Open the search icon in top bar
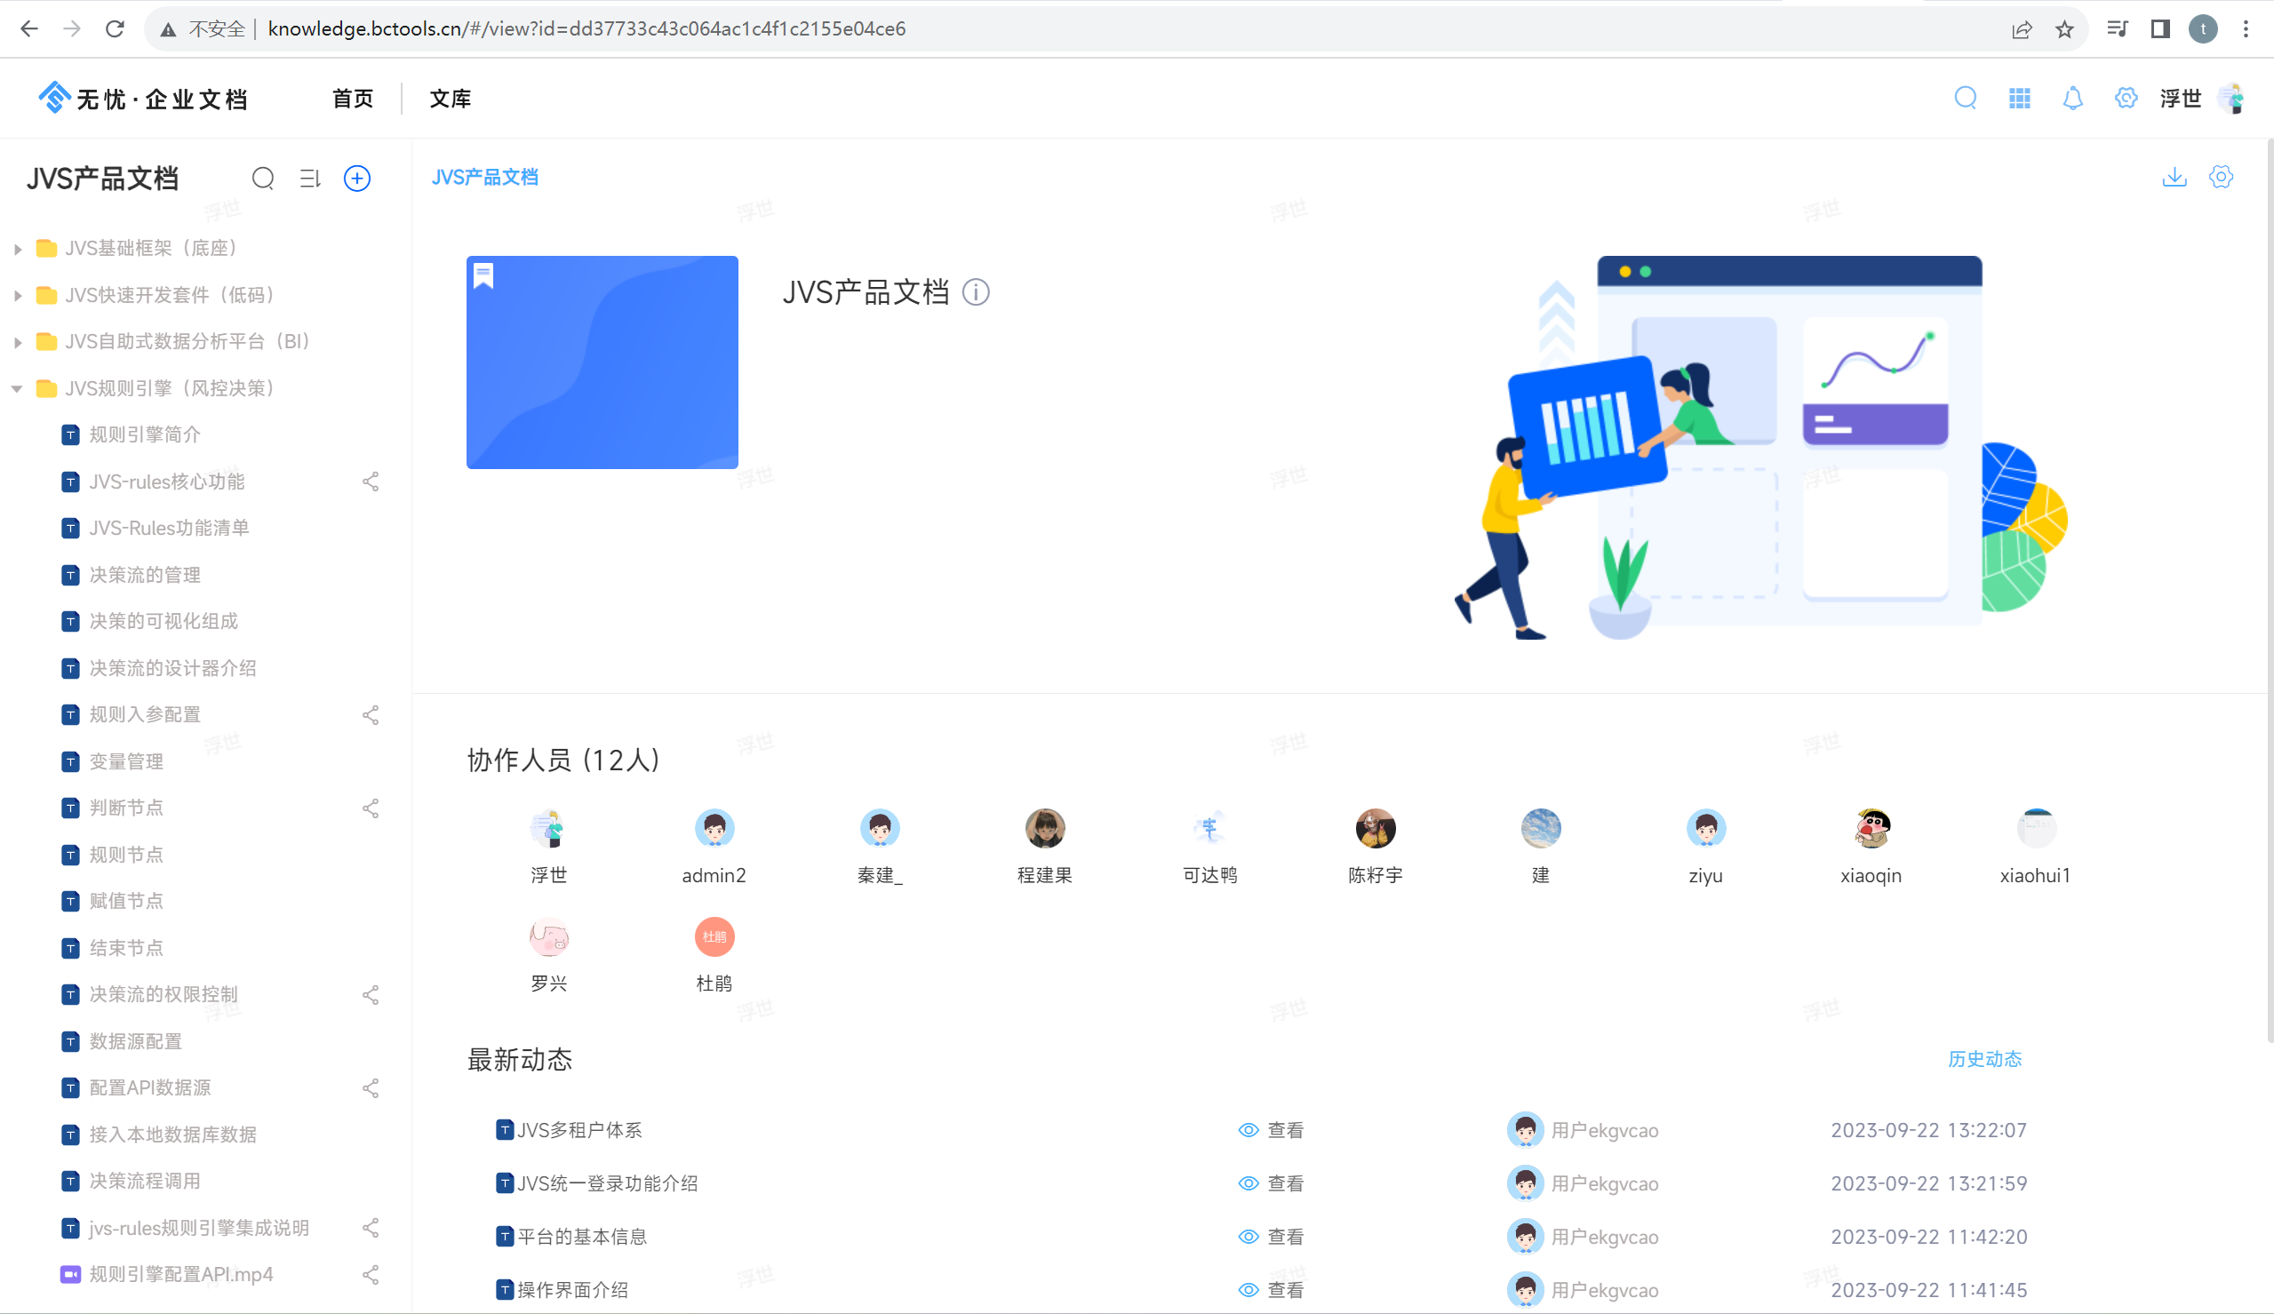The image size is (2274, 1314). click(1966, 98)
